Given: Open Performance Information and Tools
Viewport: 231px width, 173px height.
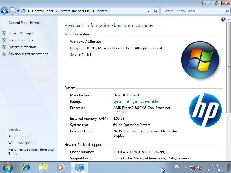Looking at the screenshot, I should point(31,152).
